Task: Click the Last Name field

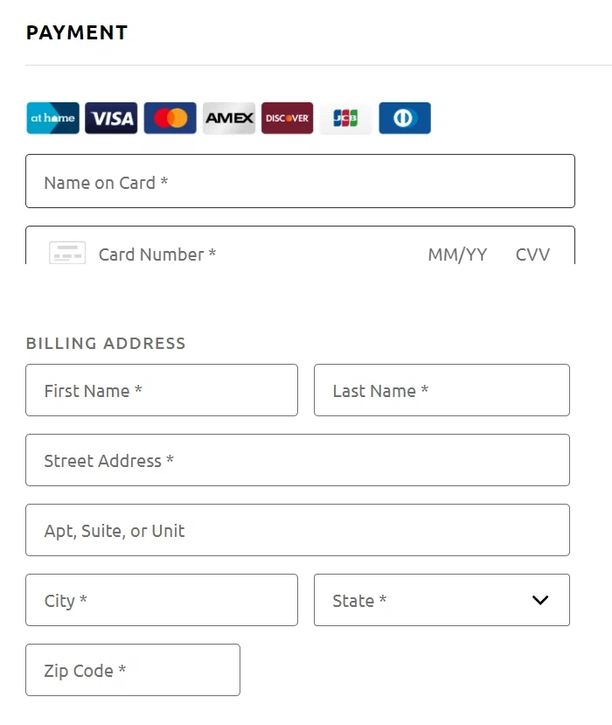Action: pyautogui.click(x=442, y=390)
